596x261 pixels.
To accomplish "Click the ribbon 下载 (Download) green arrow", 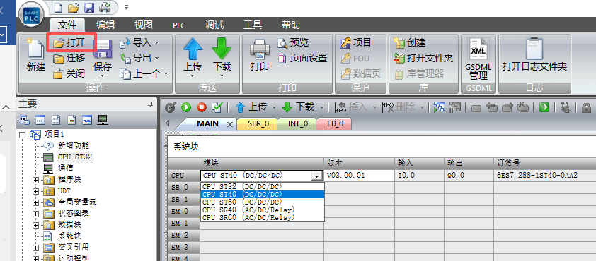I will pyautogui.click(x=222, y=49).
